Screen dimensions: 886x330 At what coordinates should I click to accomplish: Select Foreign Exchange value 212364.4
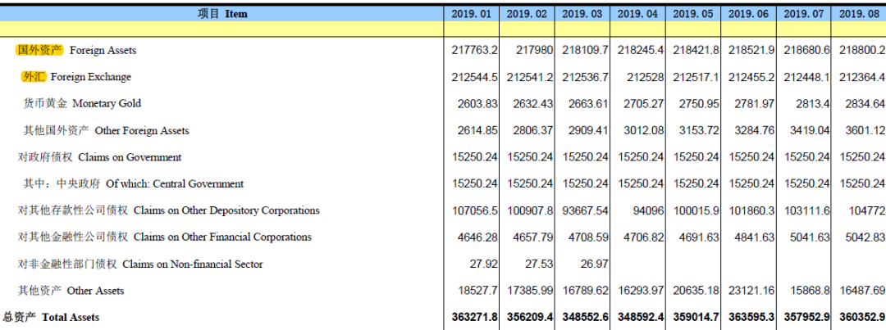[862, 77]
